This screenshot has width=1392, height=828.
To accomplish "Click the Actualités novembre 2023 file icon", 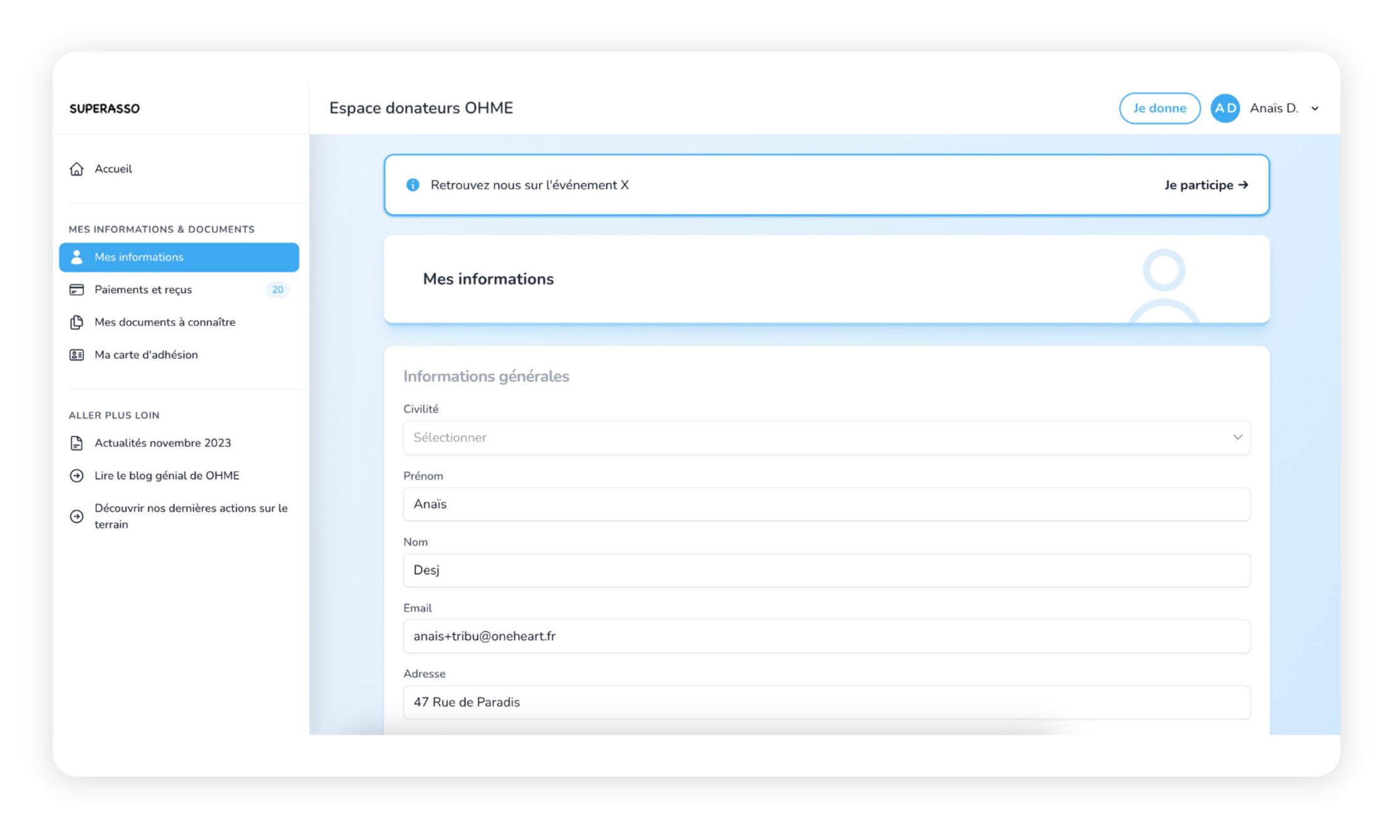I will click(76, 443).
